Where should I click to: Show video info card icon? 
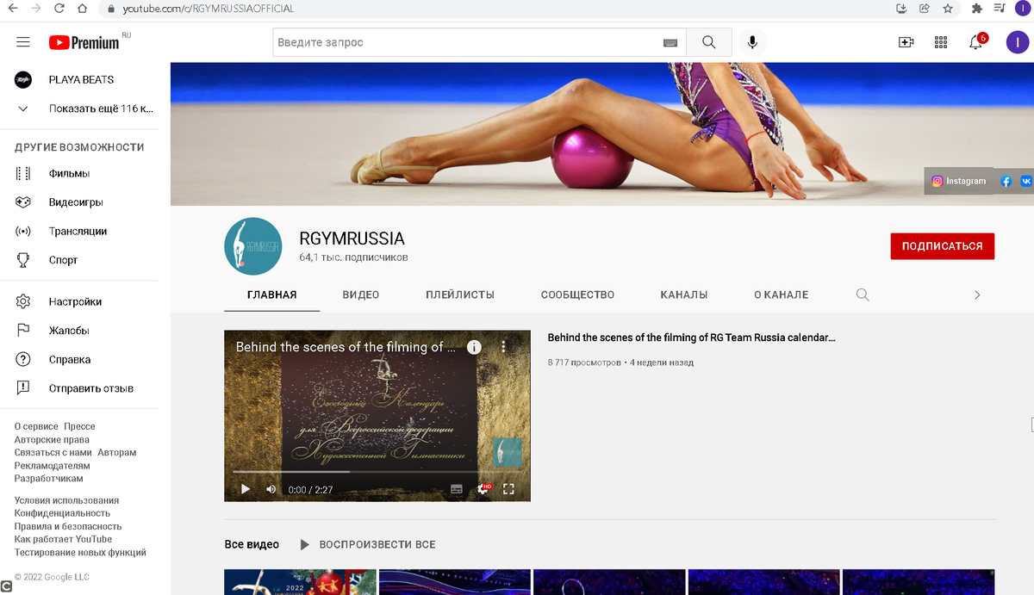pos(474,347)
